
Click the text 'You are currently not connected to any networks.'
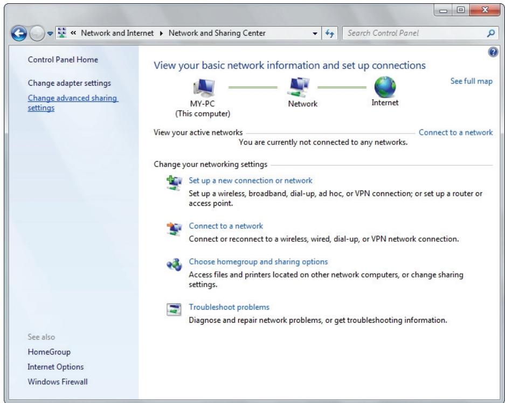point(323,142)
